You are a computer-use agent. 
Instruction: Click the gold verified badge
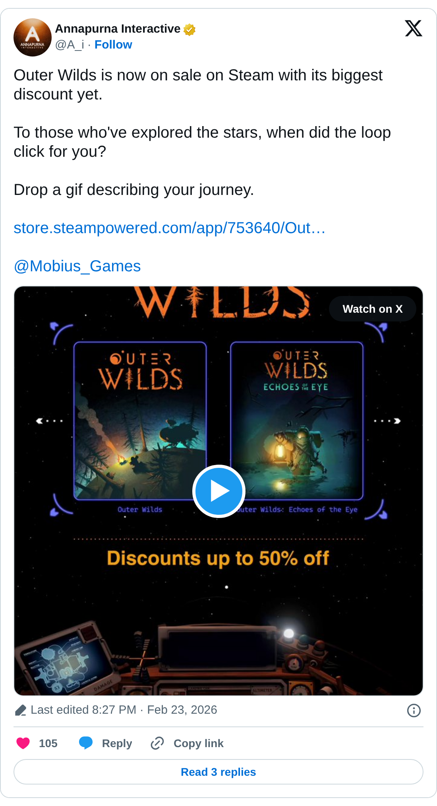coord(189,29)
